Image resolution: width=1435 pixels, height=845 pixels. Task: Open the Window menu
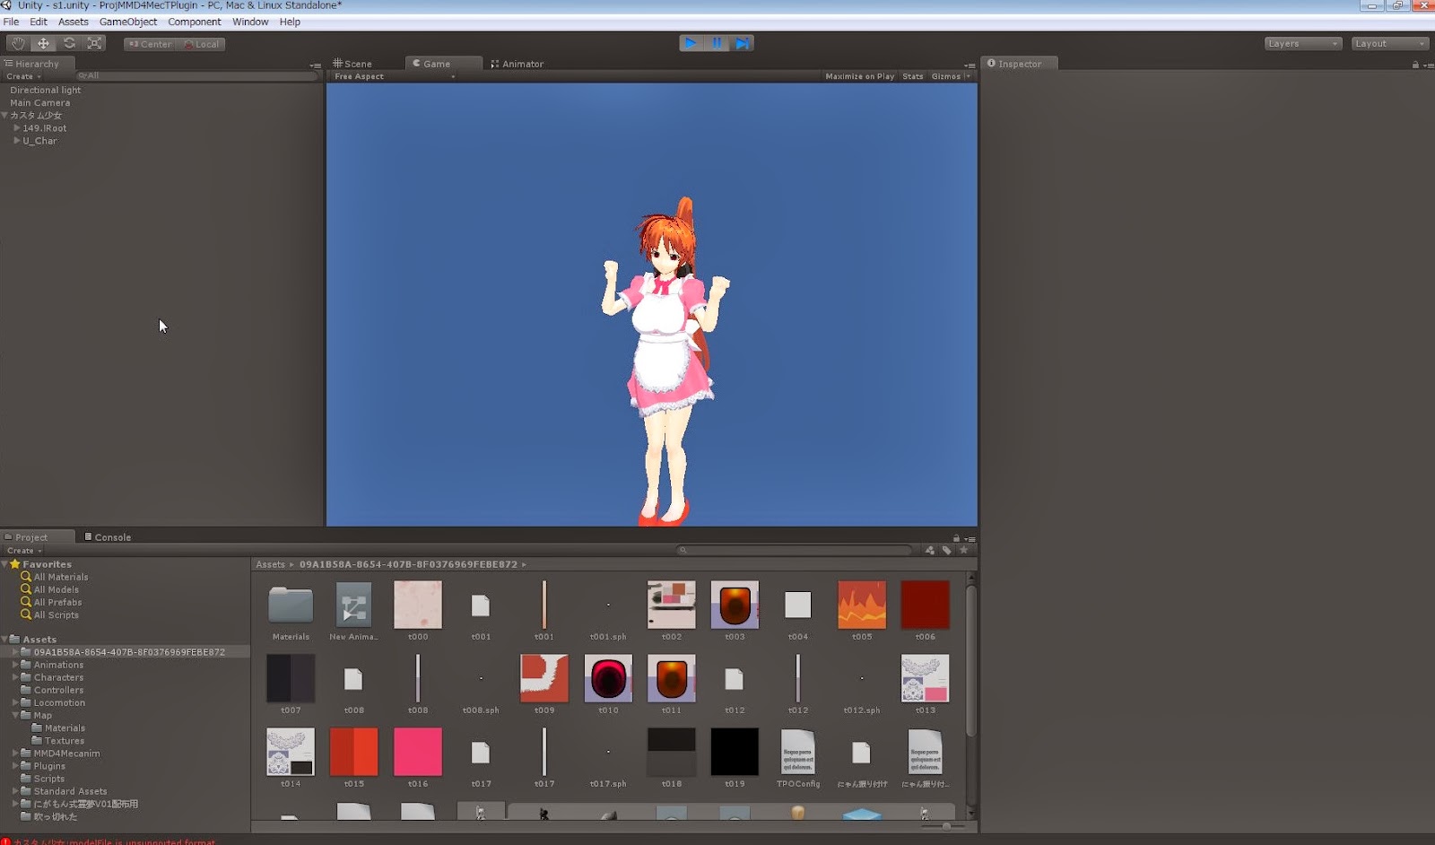(250, 22)
